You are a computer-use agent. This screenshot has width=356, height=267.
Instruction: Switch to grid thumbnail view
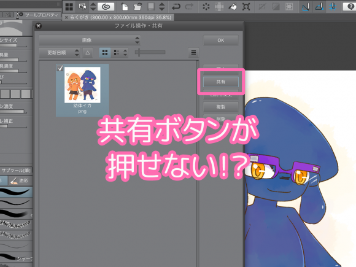coord(105,53)
